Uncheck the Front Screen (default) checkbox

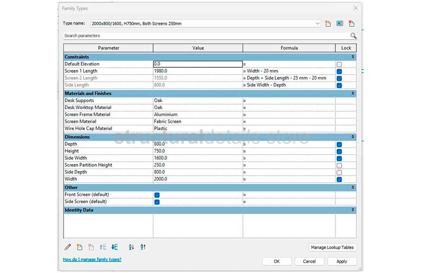point(157,195)
